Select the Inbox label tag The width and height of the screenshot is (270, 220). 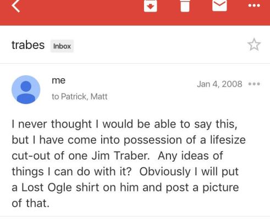tap(62, 46)
